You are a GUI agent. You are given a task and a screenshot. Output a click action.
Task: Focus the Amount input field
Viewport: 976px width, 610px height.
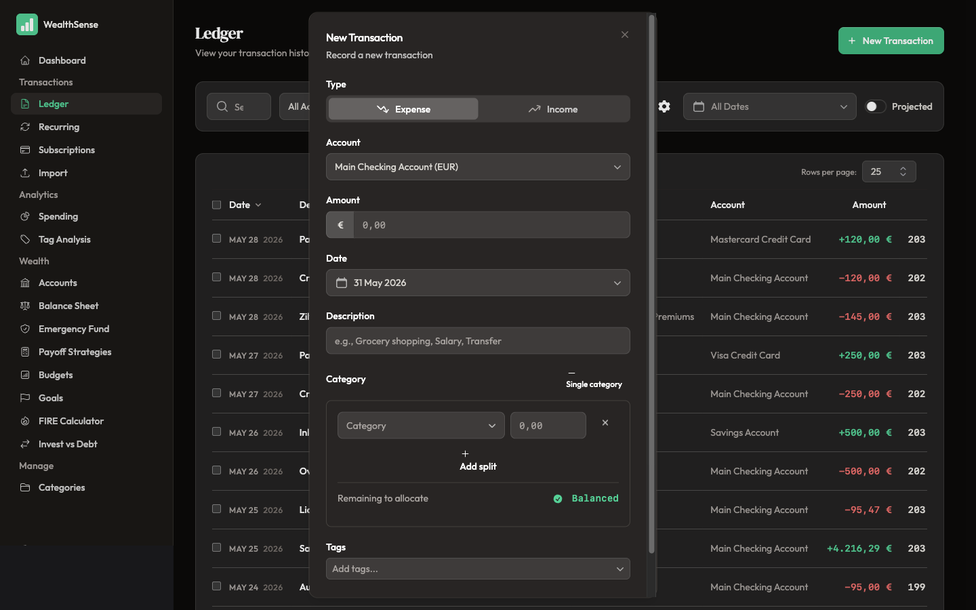tap(492, 225)
